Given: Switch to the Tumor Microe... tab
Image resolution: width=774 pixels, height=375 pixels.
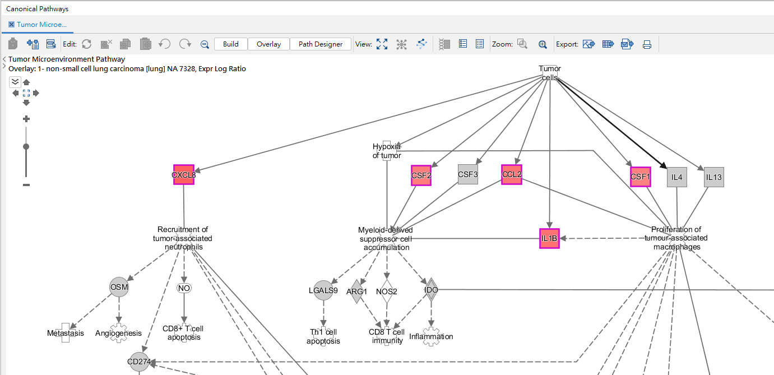Looking at the screenshot, I should [x=41, y=25].
